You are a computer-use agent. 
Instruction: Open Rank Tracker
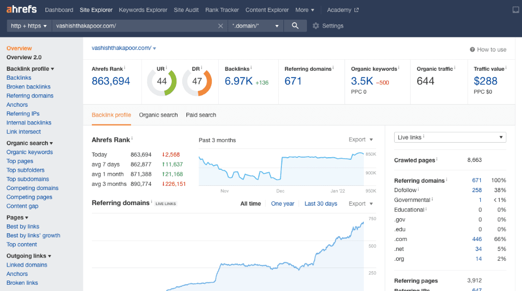222,10
